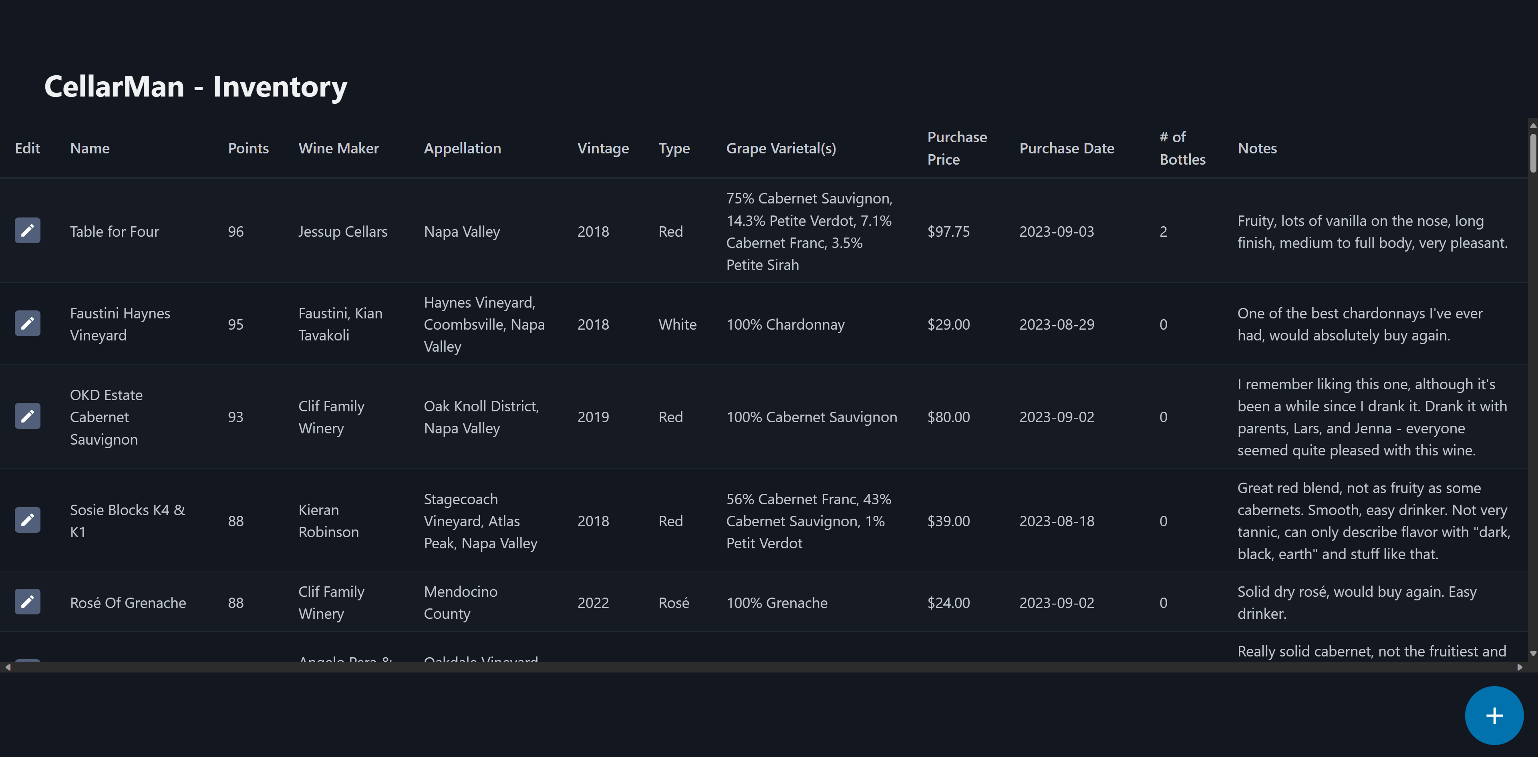
Task: Edit the Table for Four wine entry
Action: [x=28, y=230]
